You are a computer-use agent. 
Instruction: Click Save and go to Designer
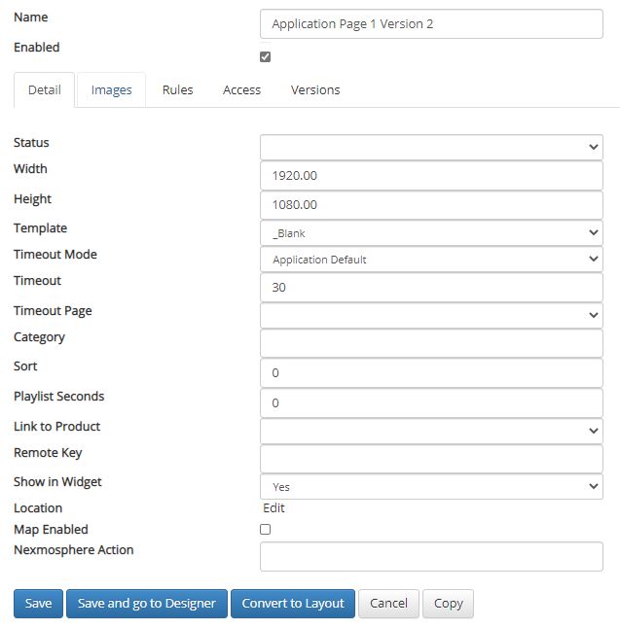coord(147,603)
